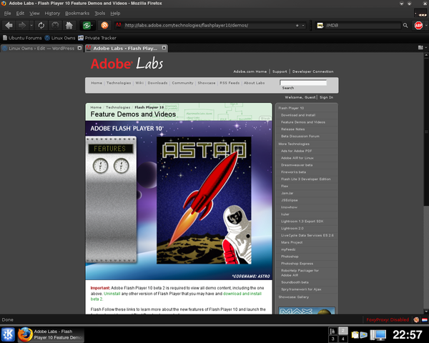This screenshot has height=343, width=429.
Task: Open the Tools menu
Action: [x=100, y=13]
